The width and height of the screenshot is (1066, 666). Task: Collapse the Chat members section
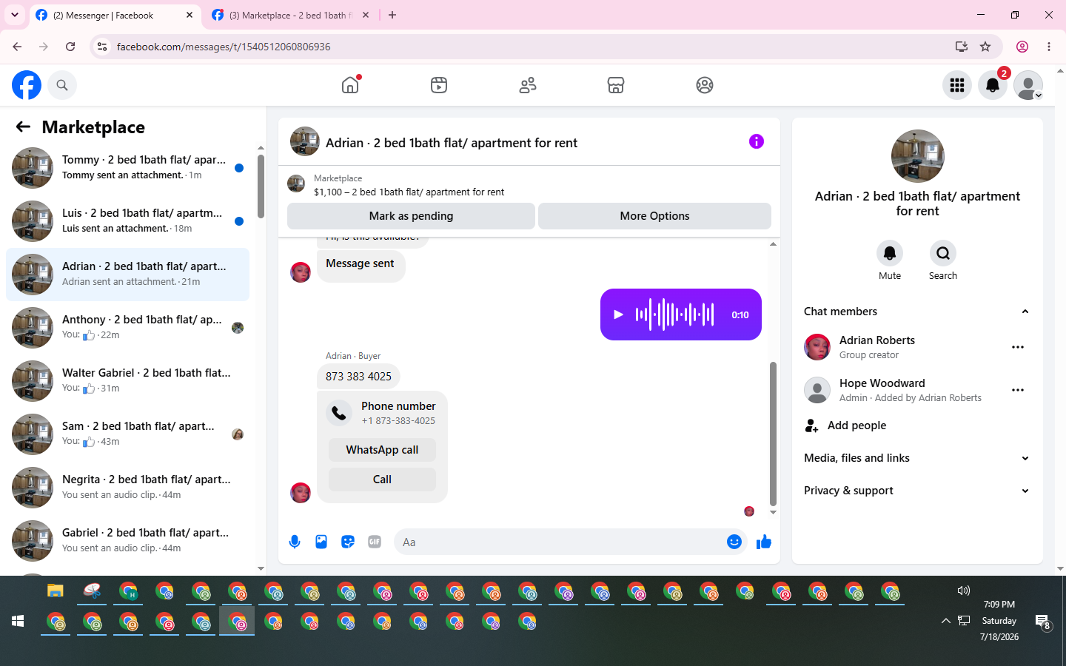916,312
